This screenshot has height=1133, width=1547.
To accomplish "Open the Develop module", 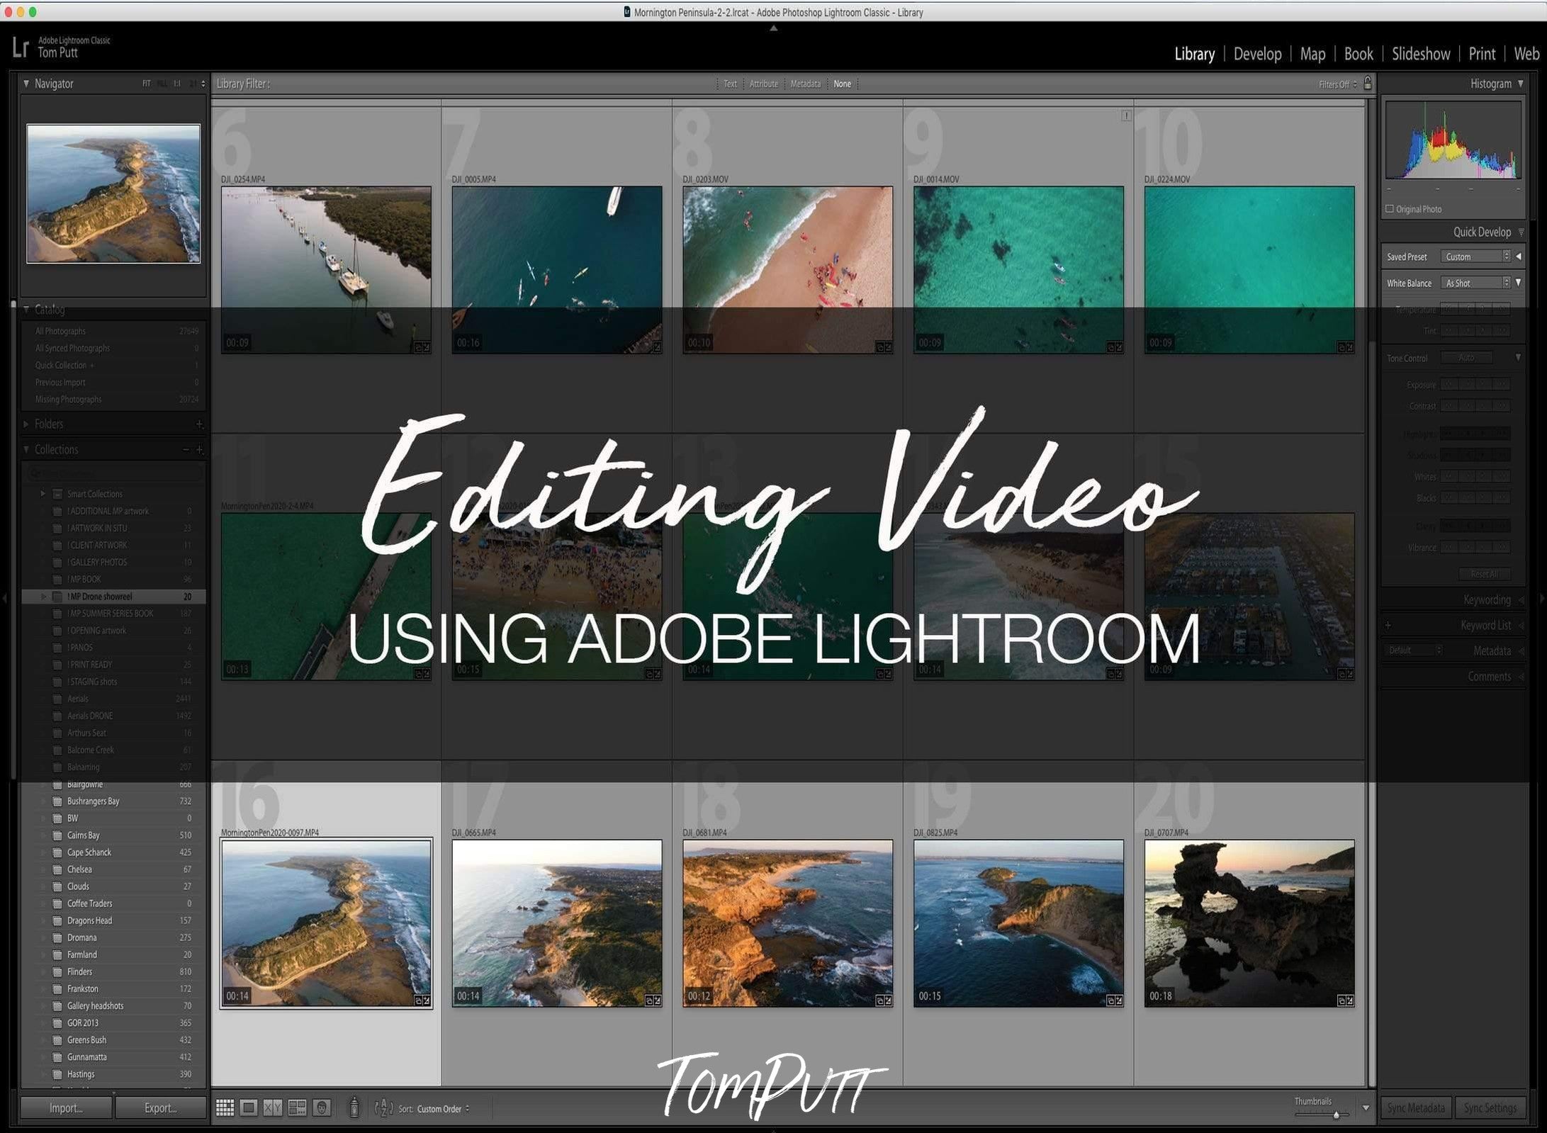I will 1257,54.
